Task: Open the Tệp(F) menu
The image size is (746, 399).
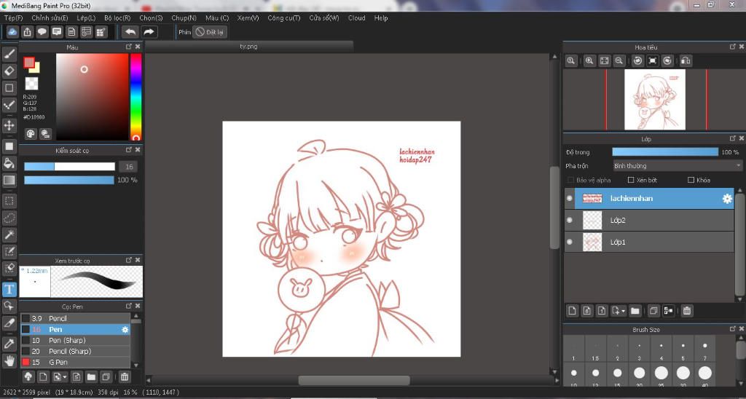Action: point(13,18)
